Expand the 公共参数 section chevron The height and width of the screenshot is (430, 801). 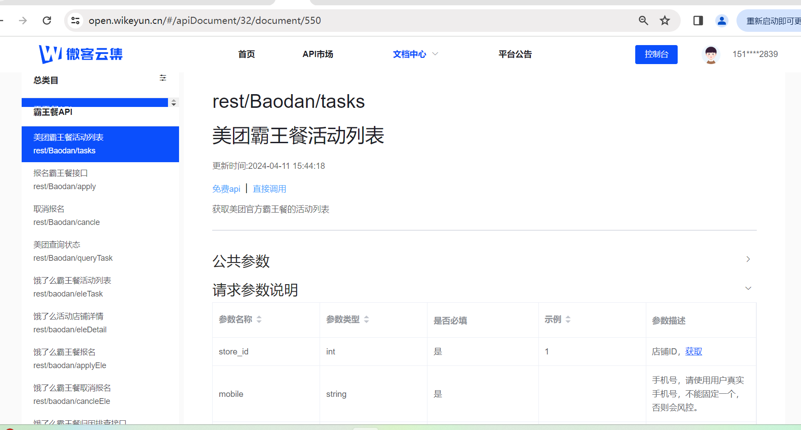point(748,259)
